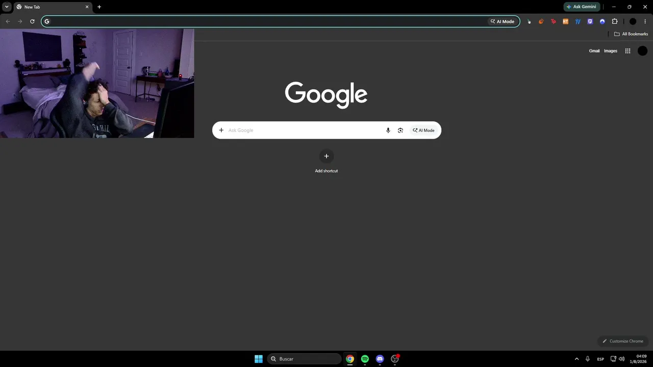Open the orange clapping-hand extension
Image resolution: width=653 pixels, height=367 pixels.
click(541, 21)
